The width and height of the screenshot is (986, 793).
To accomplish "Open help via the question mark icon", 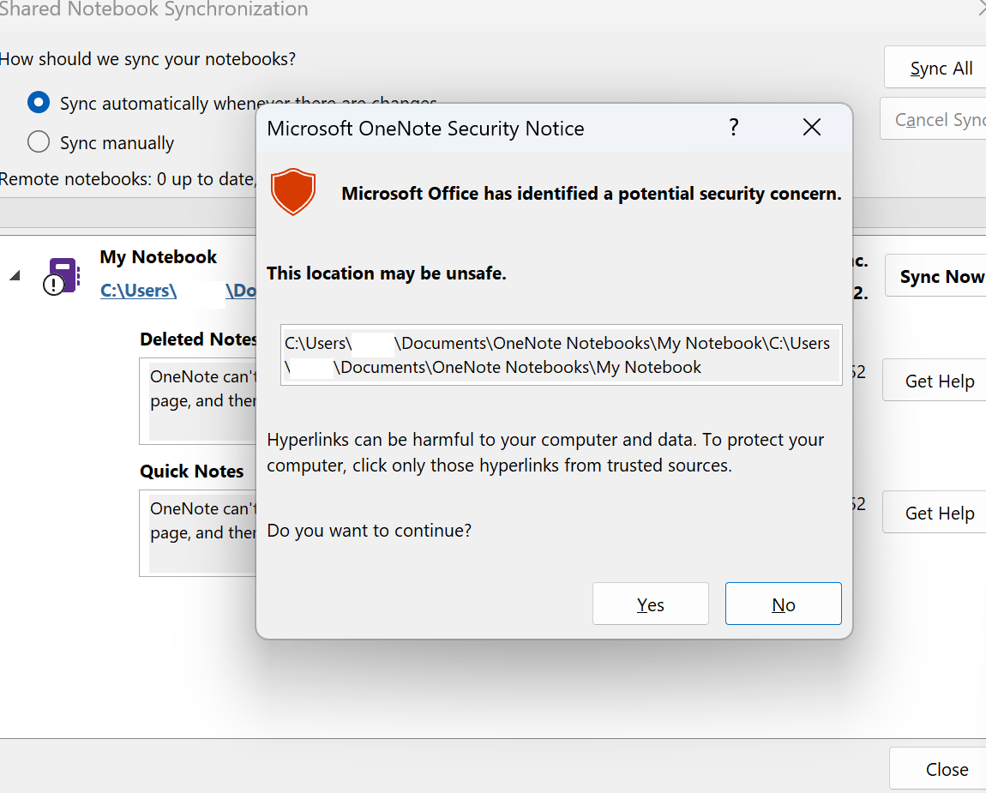I will (734, 127).
